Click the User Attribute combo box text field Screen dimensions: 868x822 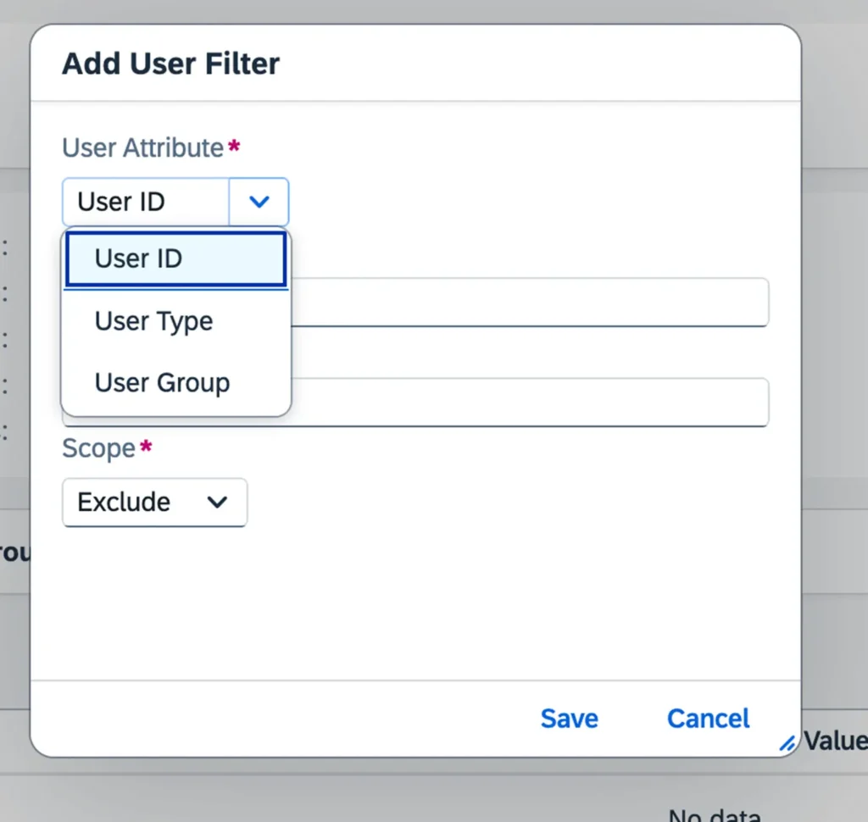point(146,202)
